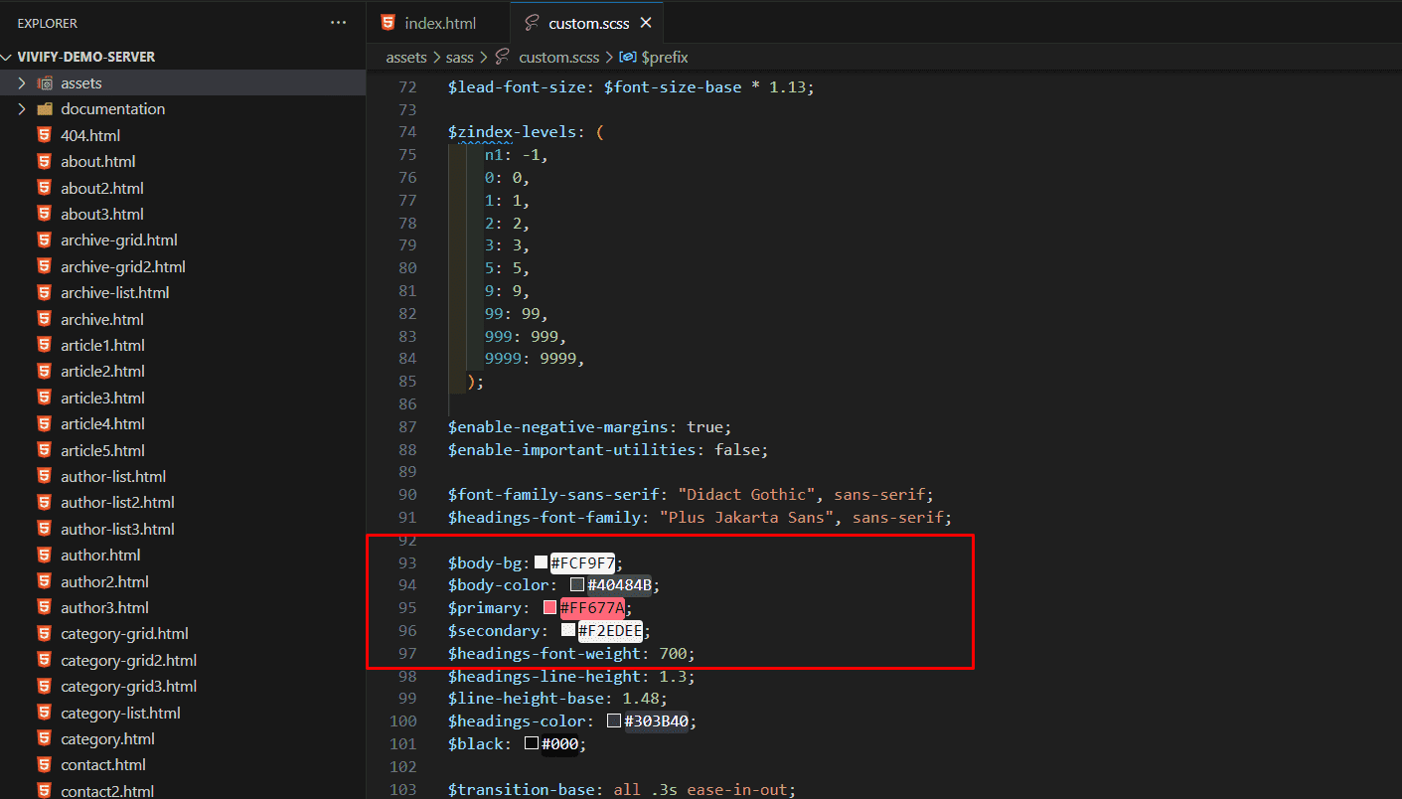1402x799 pixels.
Task: Open contact2.html file
Action: coord(107,791)
